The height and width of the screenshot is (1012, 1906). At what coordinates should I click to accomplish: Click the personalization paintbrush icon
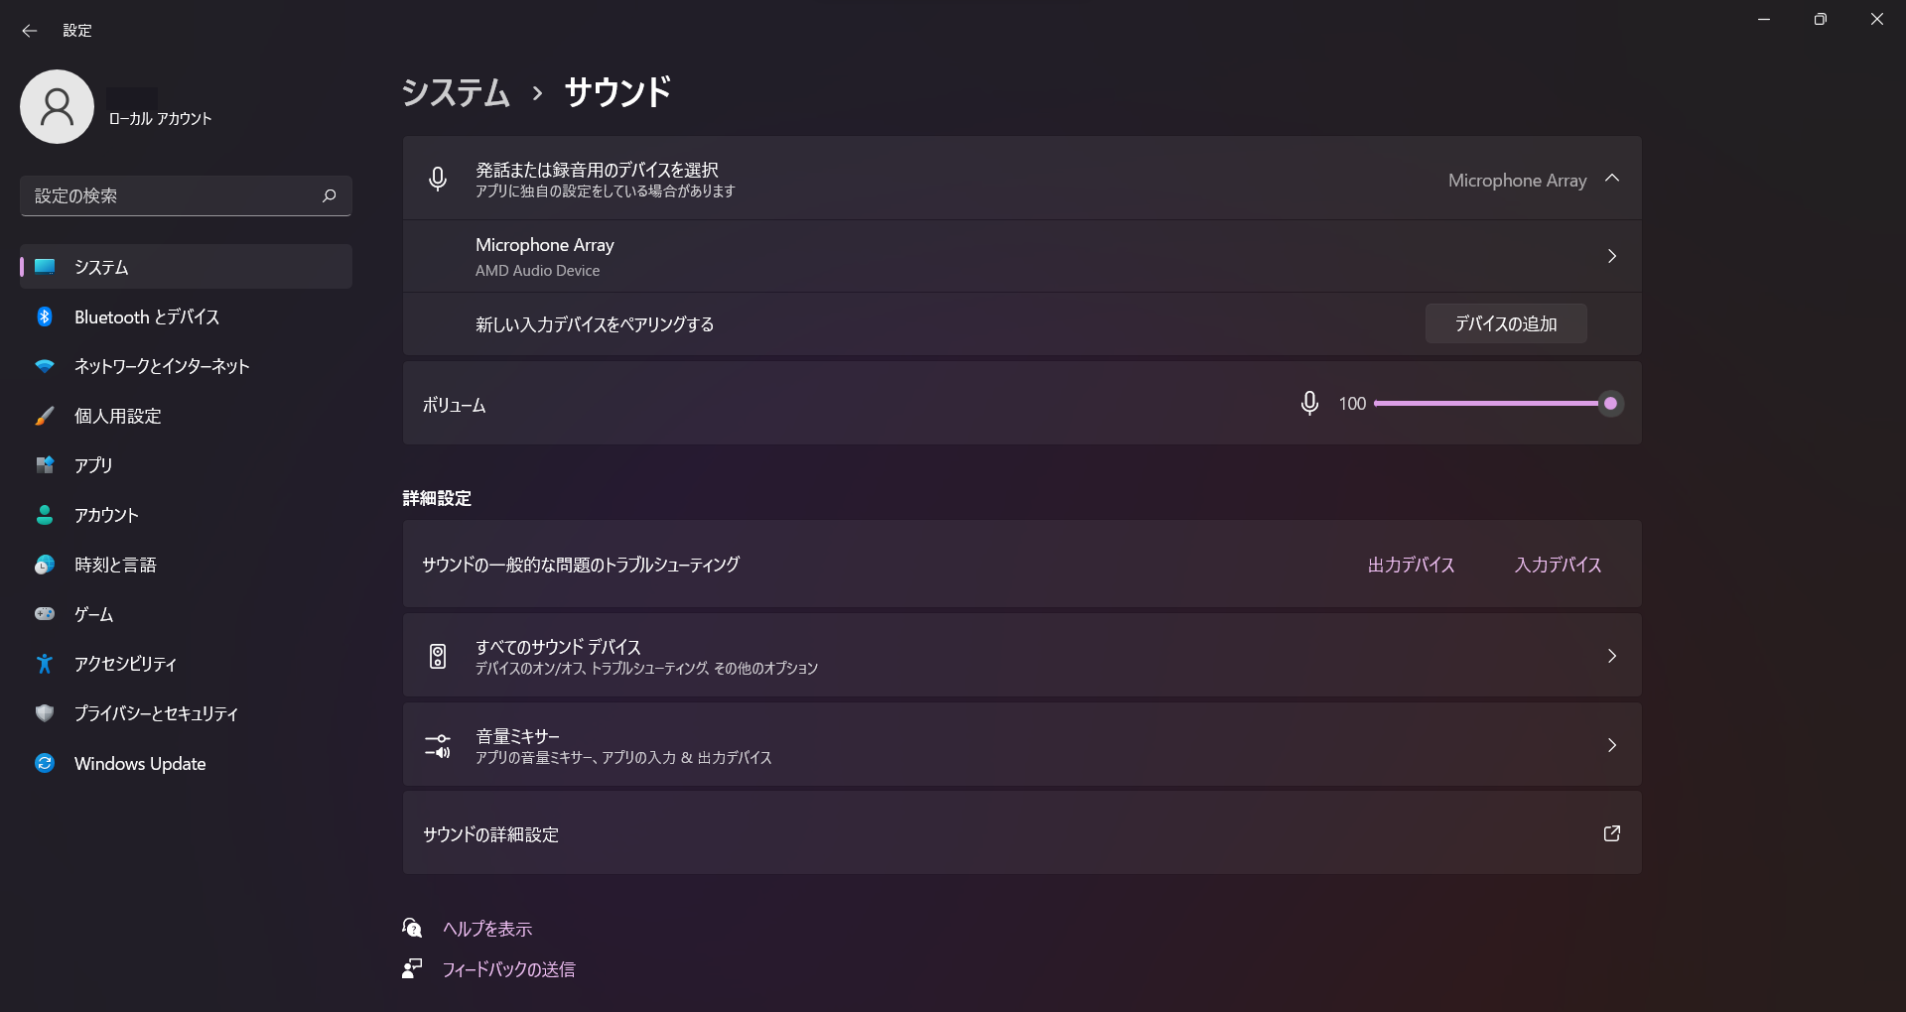click(x=45, y=416)
